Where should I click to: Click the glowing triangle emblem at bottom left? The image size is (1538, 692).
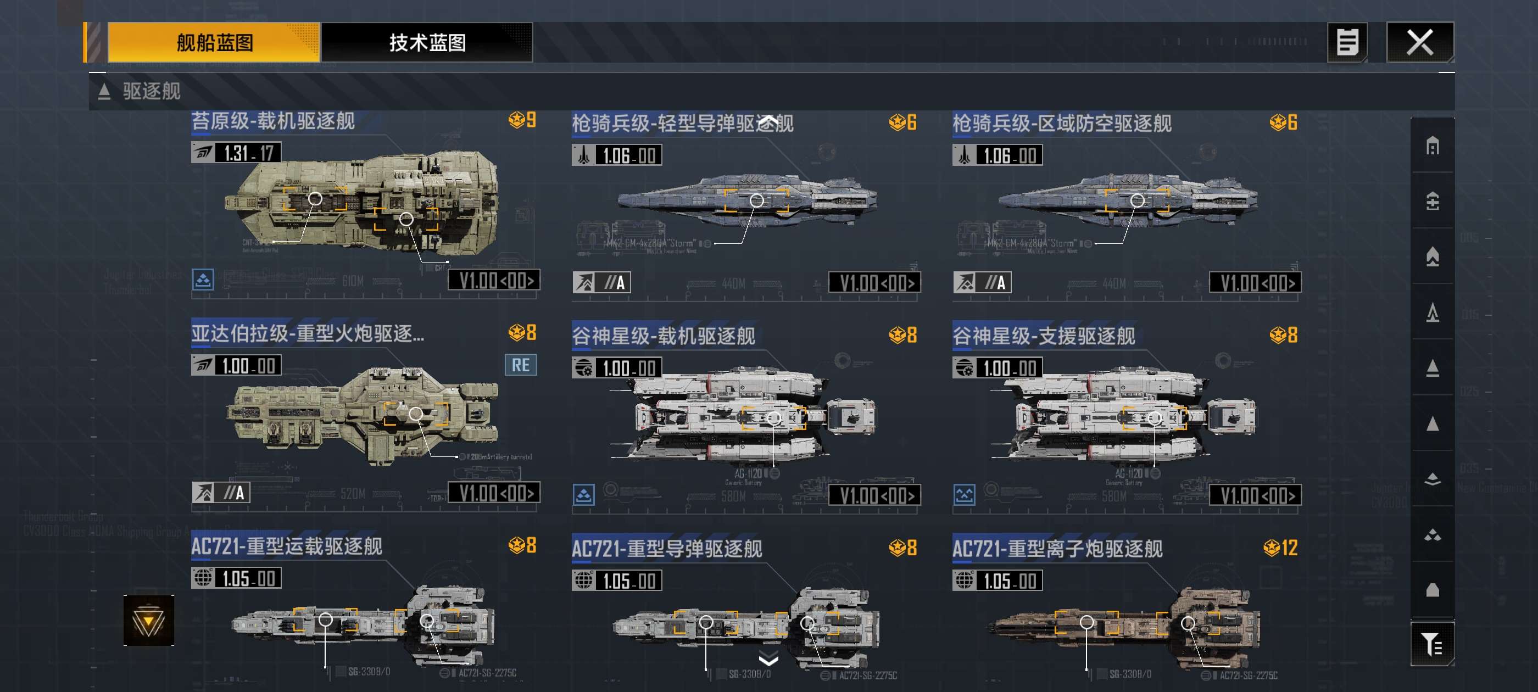[x=149, y=621]
